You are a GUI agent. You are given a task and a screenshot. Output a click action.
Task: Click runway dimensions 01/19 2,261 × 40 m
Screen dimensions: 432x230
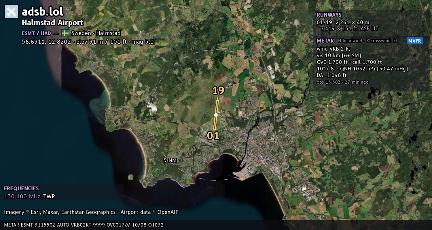click(x=343, y=22)
